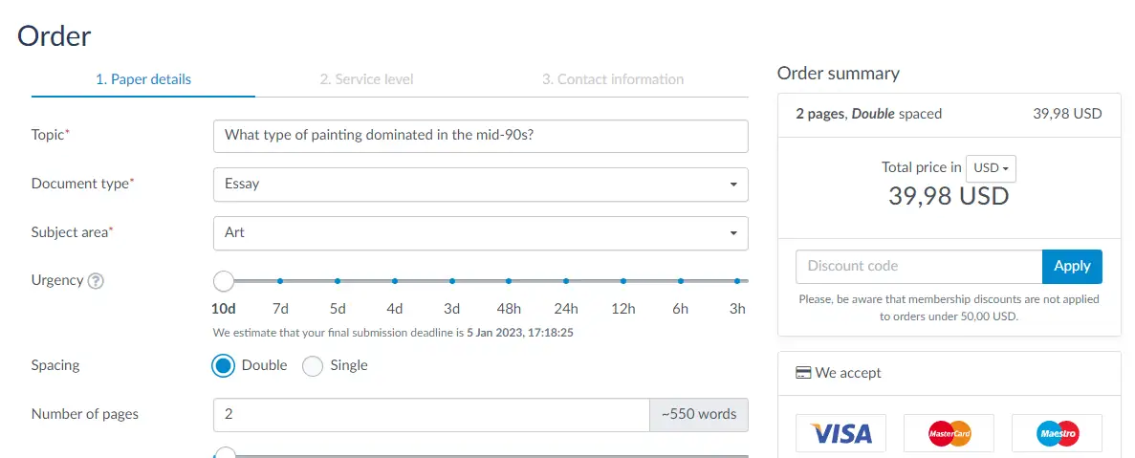Click the Number of pages field
The width and height of the screenshot is (1135, 458).
pos(431,415)
